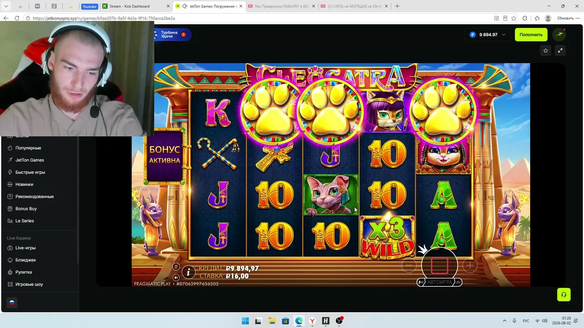Open Le Series in the sidebar
The height and width of the screenshot is (328, 584).
tap(25, 221)
